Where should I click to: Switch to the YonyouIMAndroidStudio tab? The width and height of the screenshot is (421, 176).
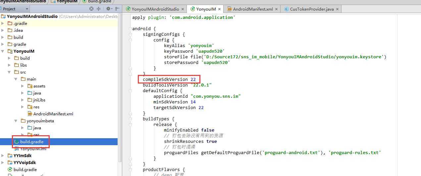coord(155,9)
